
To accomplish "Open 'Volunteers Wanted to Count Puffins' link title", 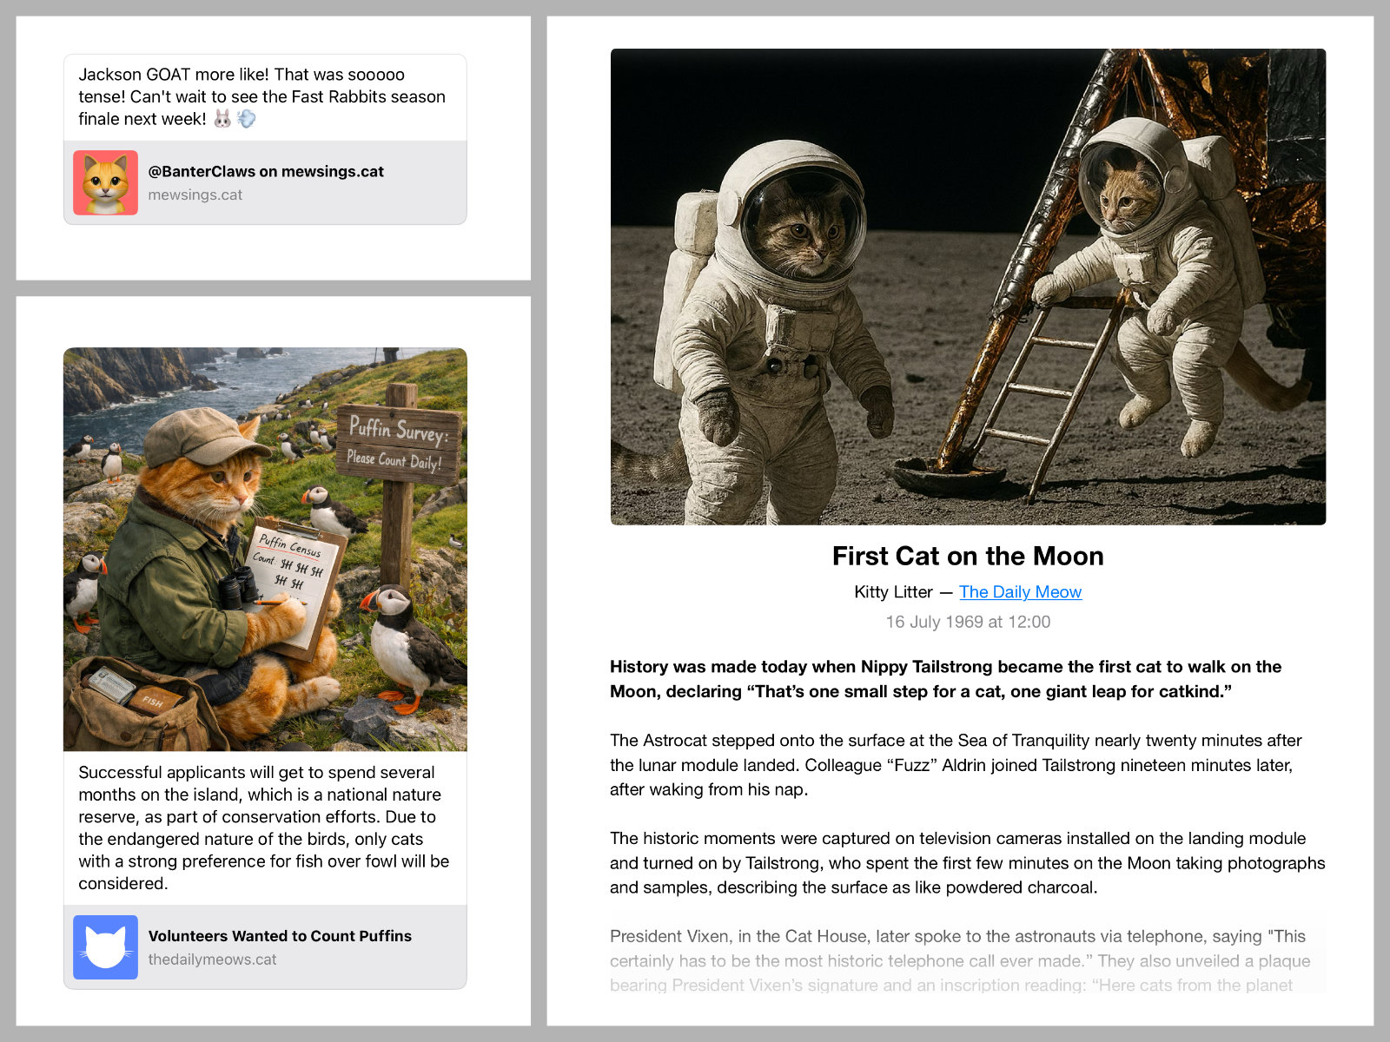I will tap(280, 936).
